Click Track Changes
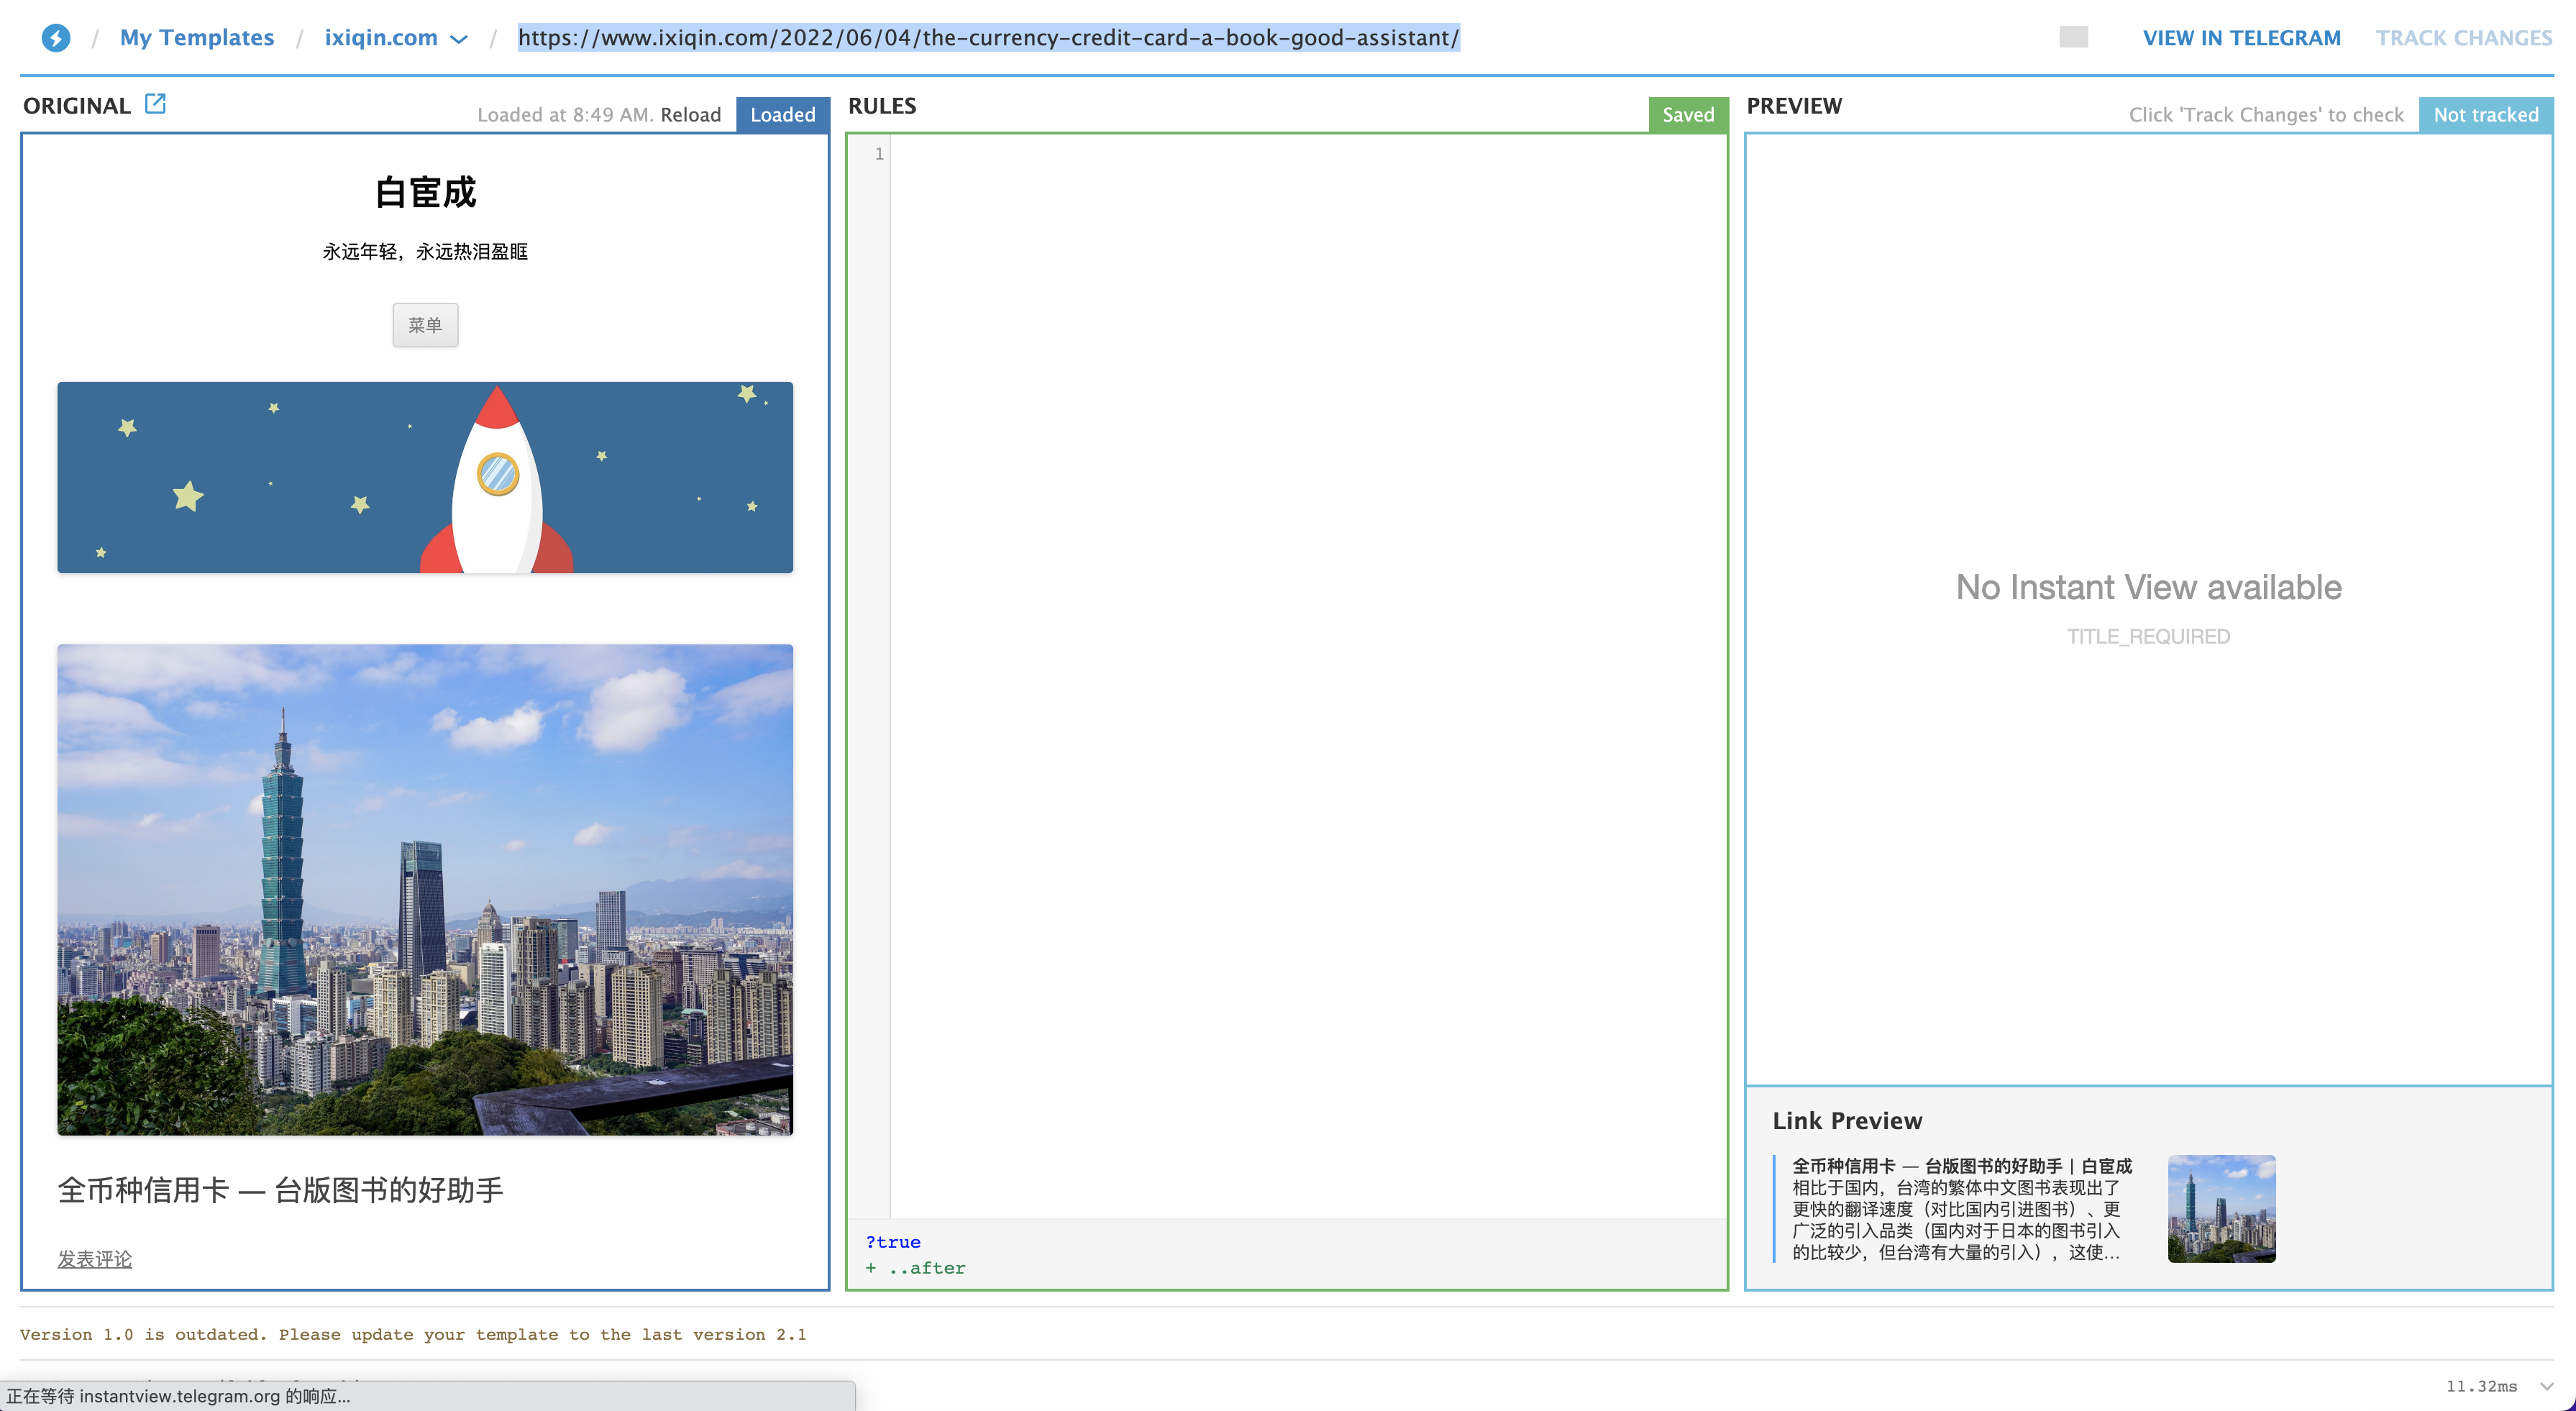Image resolution: width=2576 pixels, height=1411 pixels. click(x=2463, y=38)
